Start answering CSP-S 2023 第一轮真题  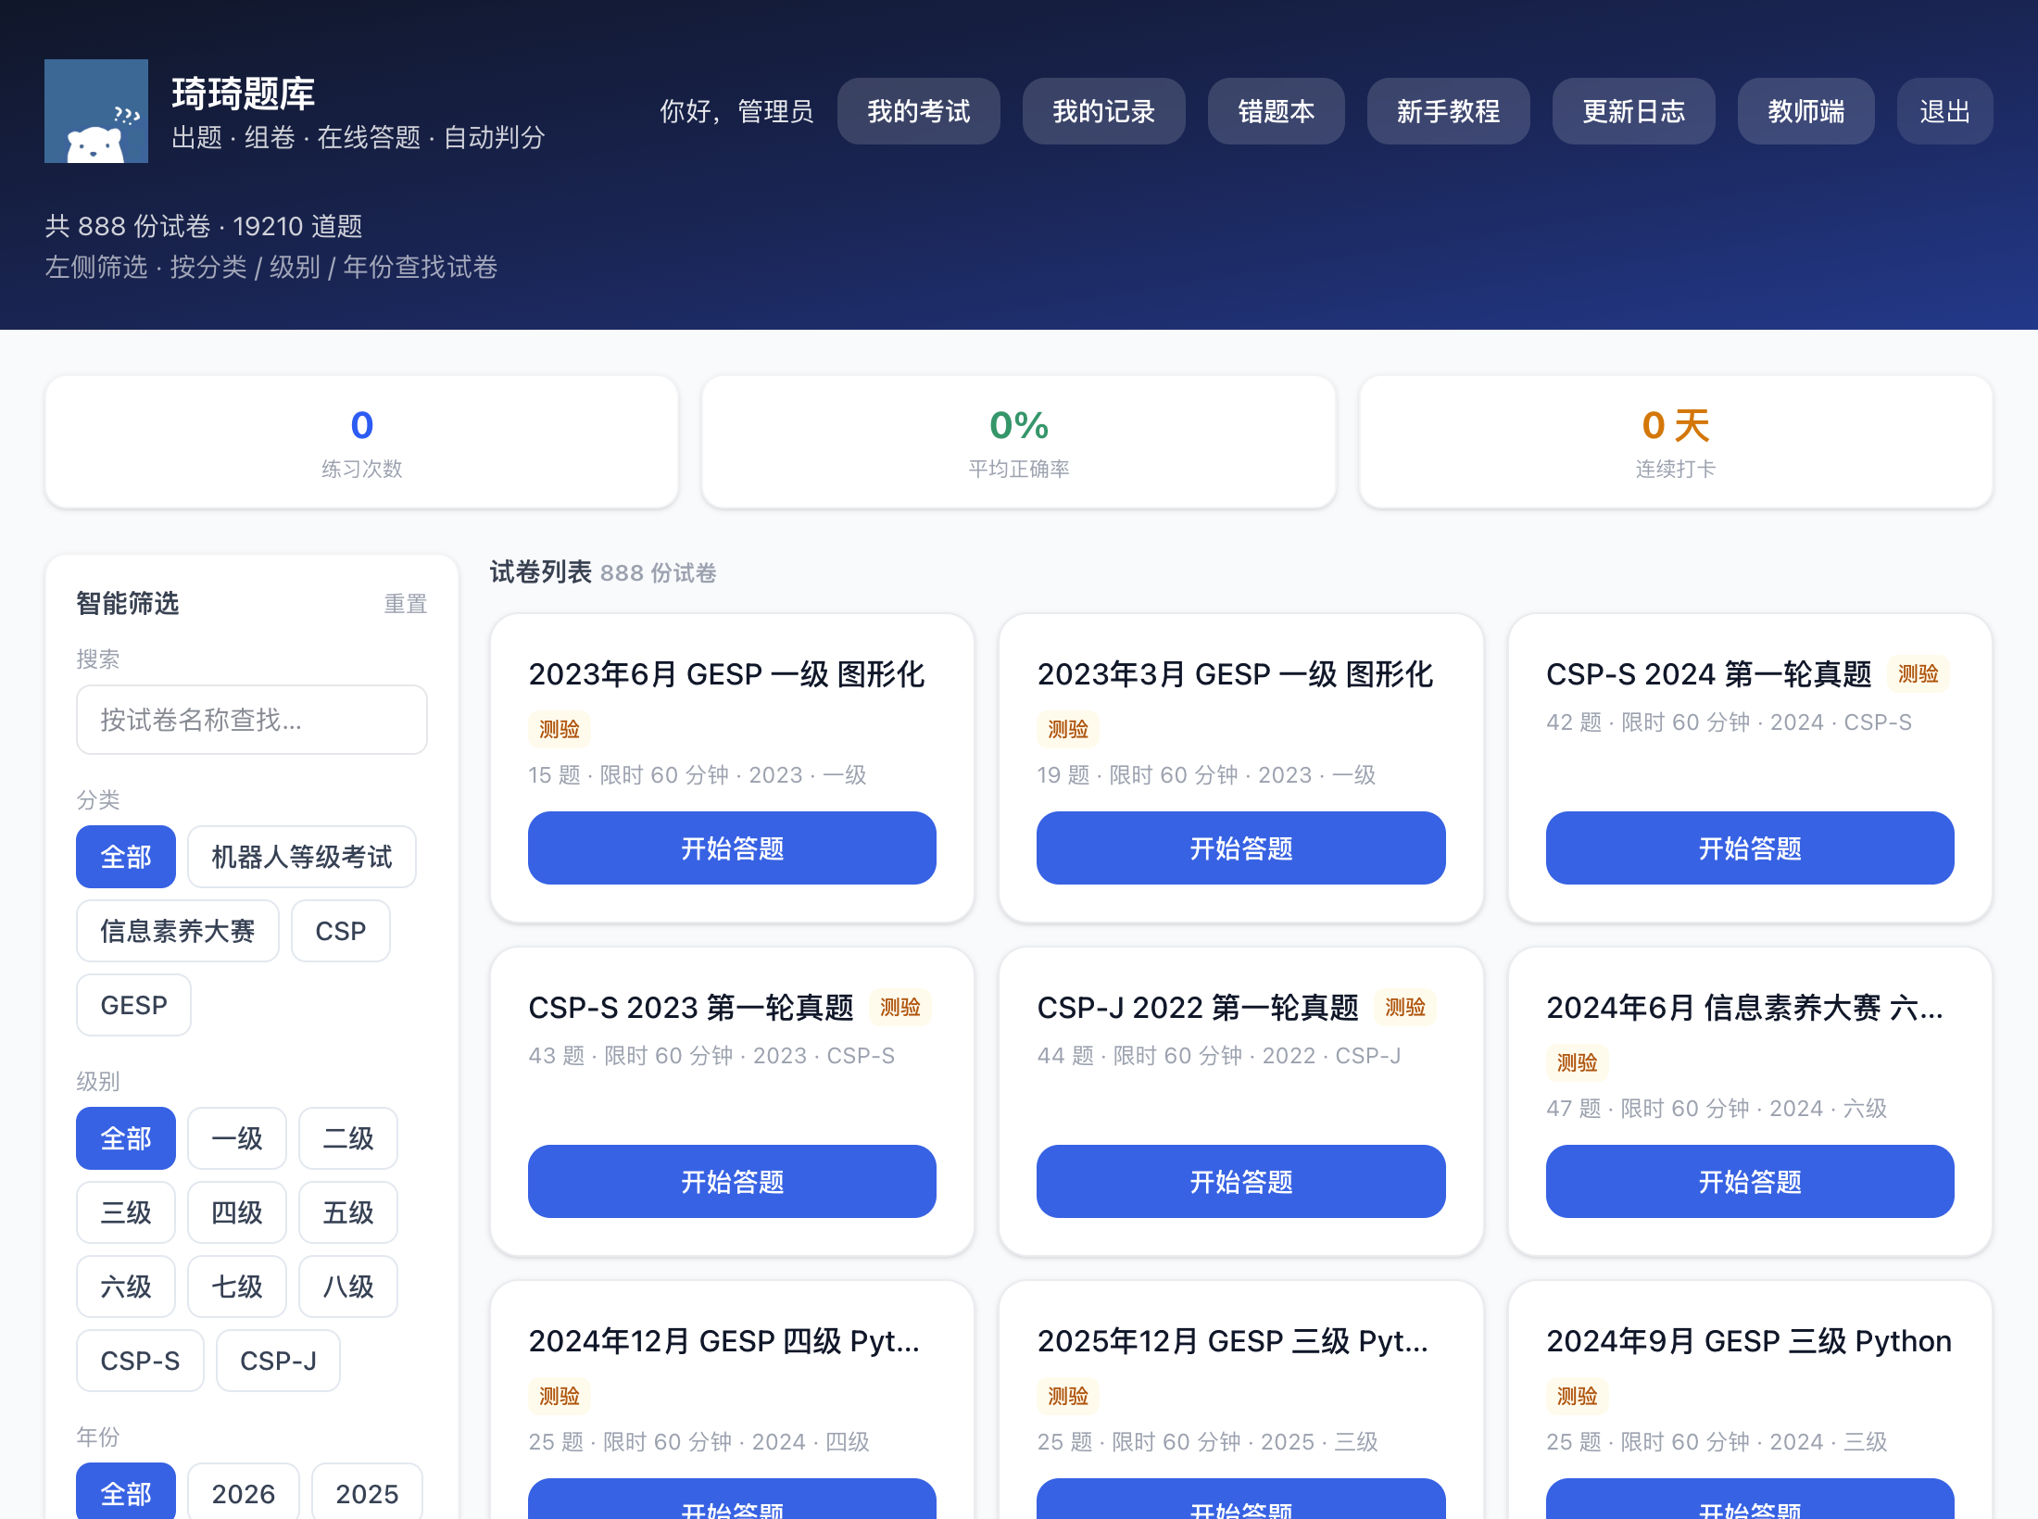click(x=732, y=1182)
